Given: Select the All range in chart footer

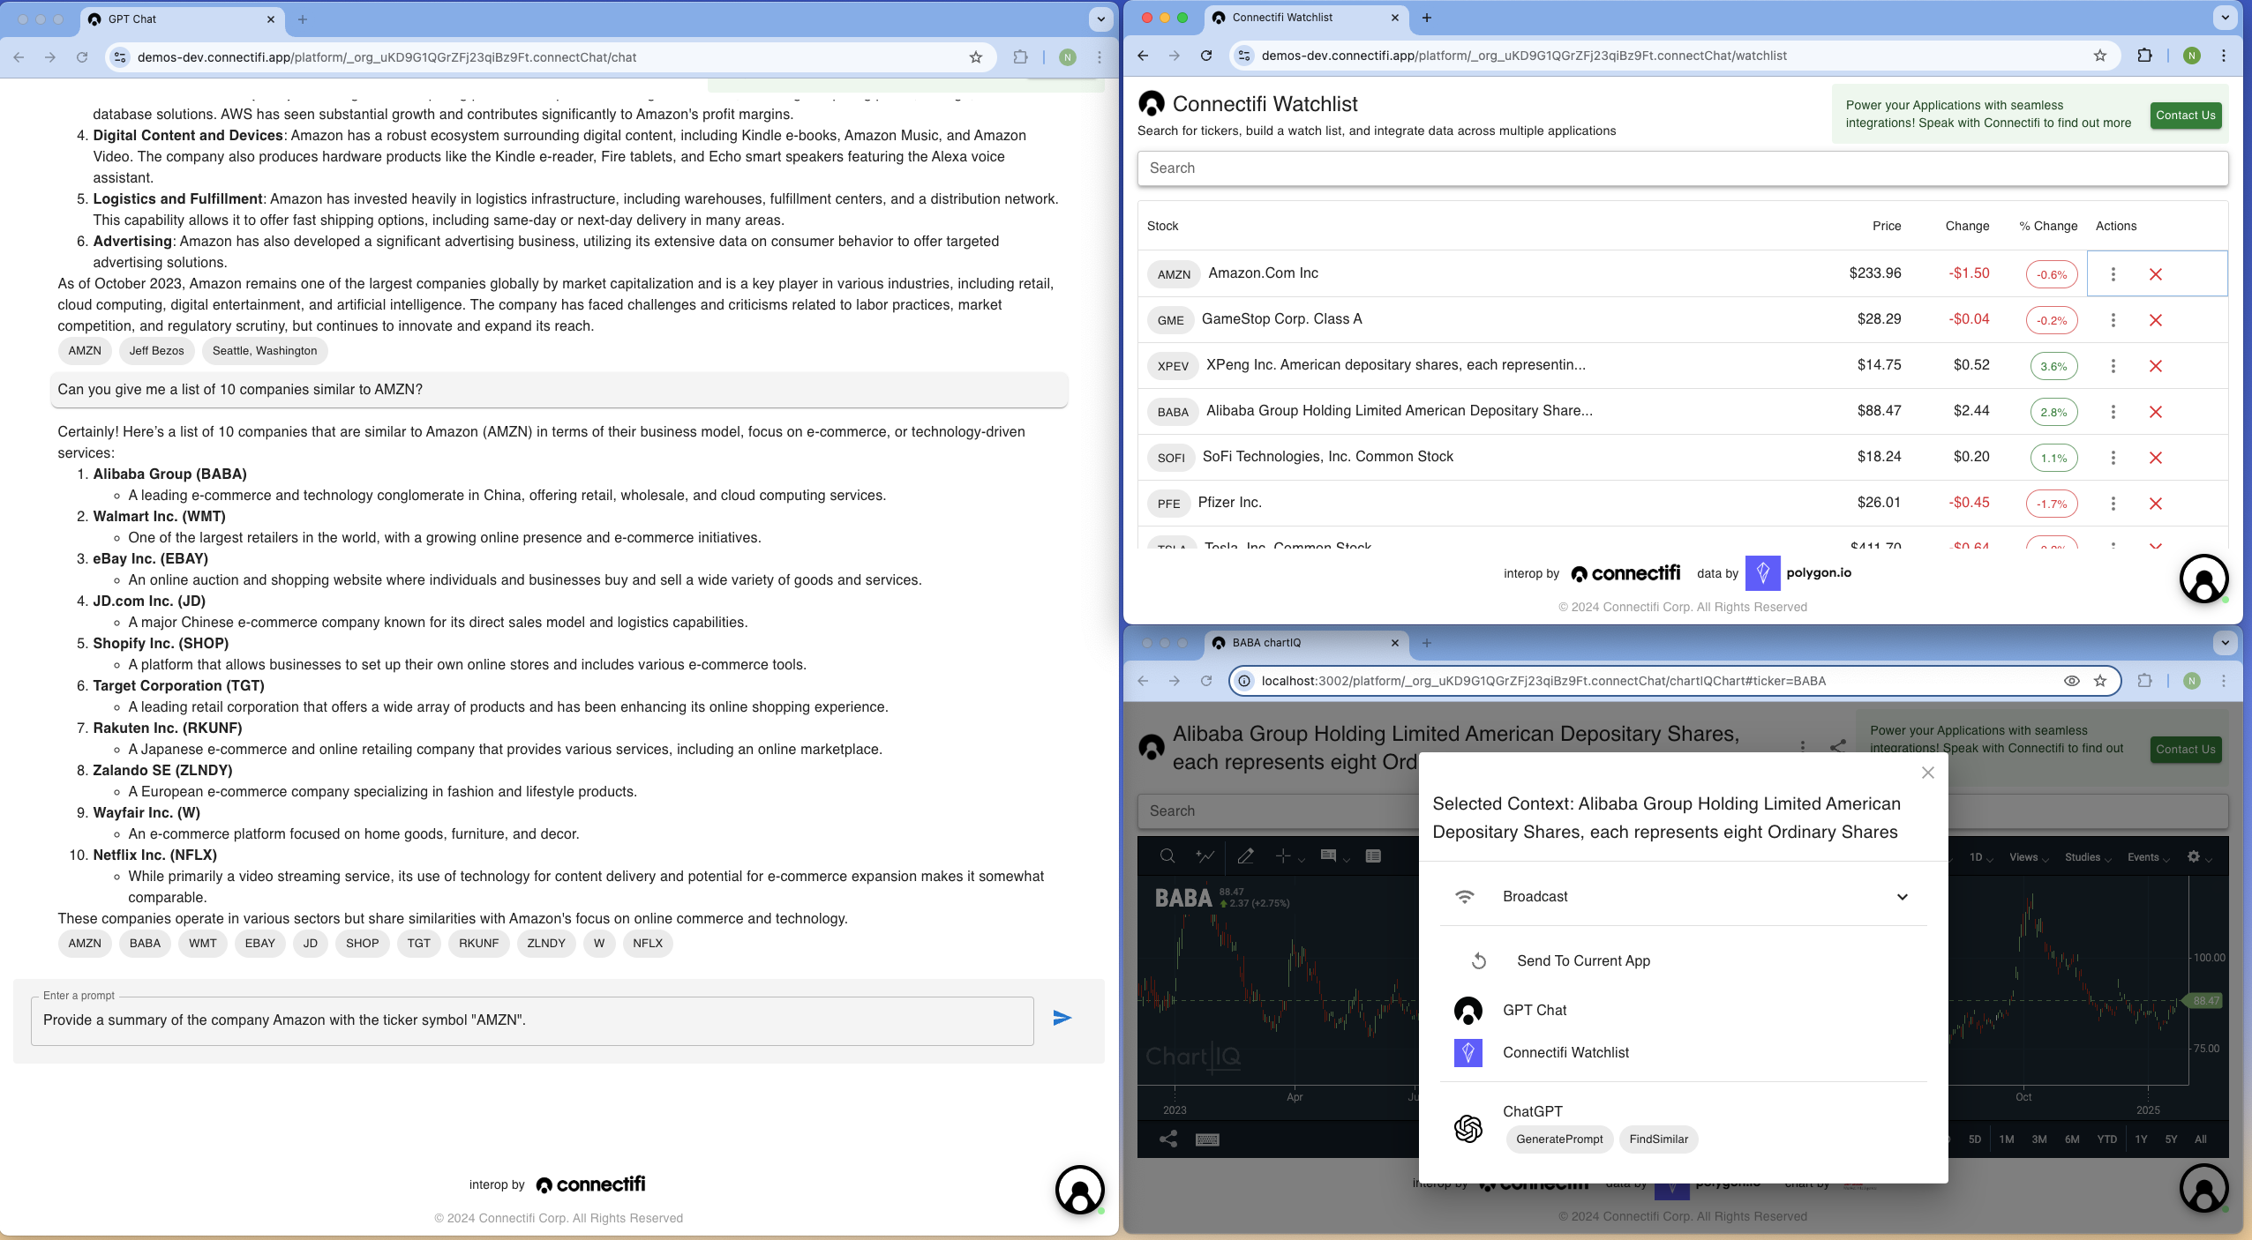Looking at the screenshot, I should 2200,1139.
